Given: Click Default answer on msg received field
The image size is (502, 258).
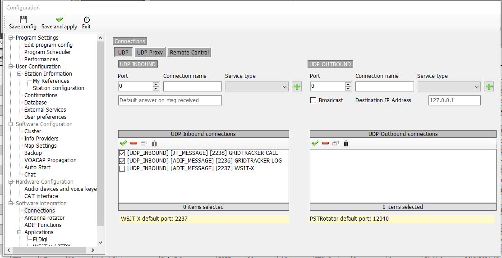Looking at the screenshot, I should [x=170, y=100].
